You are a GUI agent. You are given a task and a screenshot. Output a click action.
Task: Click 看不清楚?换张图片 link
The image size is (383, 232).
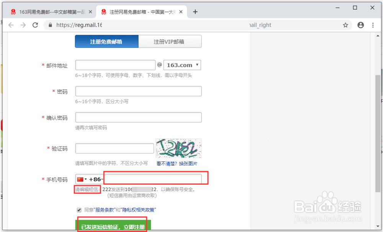click(x=177, y=163)
